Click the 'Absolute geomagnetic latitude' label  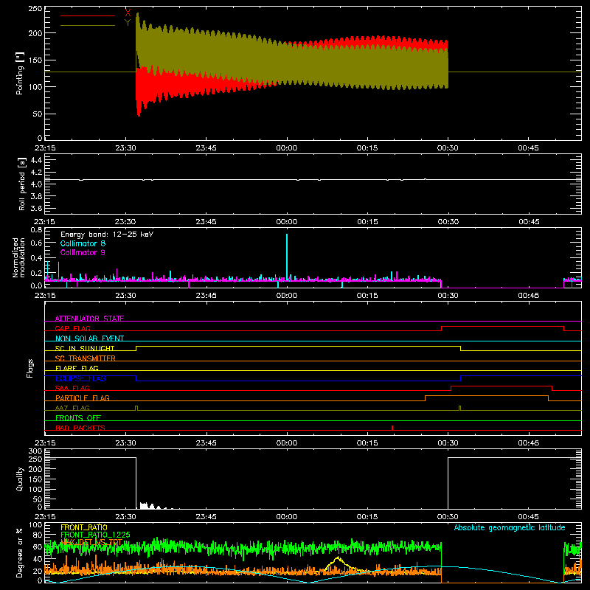510,527
